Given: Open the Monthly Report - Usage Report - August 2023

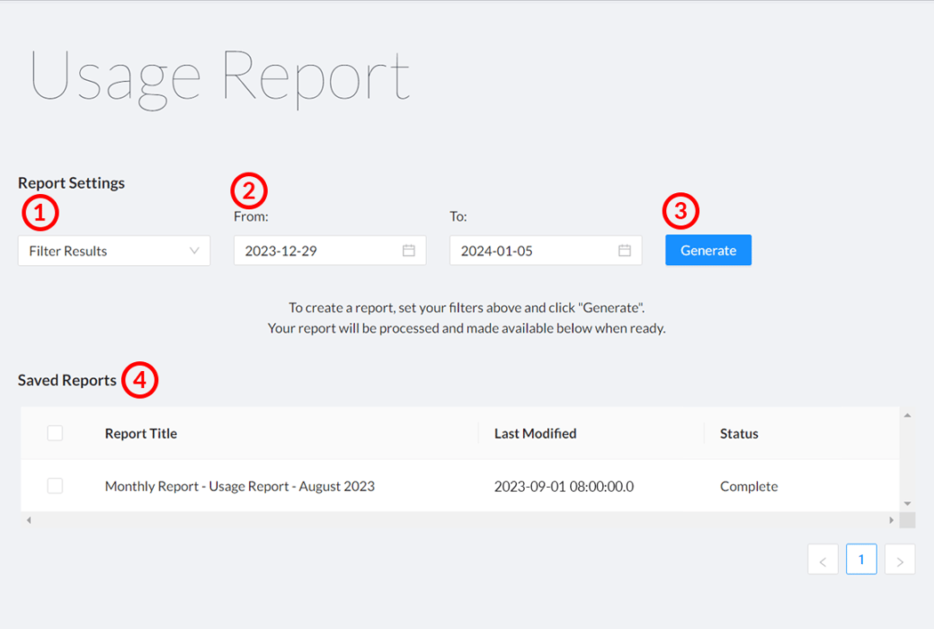Looking at the screenshot, I should coord(239,486).
